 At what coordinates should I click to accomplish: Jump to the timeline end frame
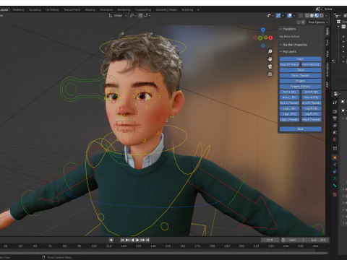click(147, 240)
